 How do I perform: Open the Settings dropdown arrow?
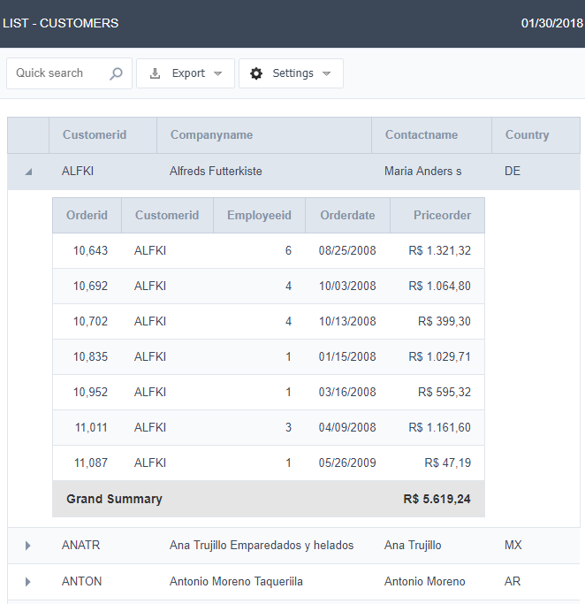point(327,73)
